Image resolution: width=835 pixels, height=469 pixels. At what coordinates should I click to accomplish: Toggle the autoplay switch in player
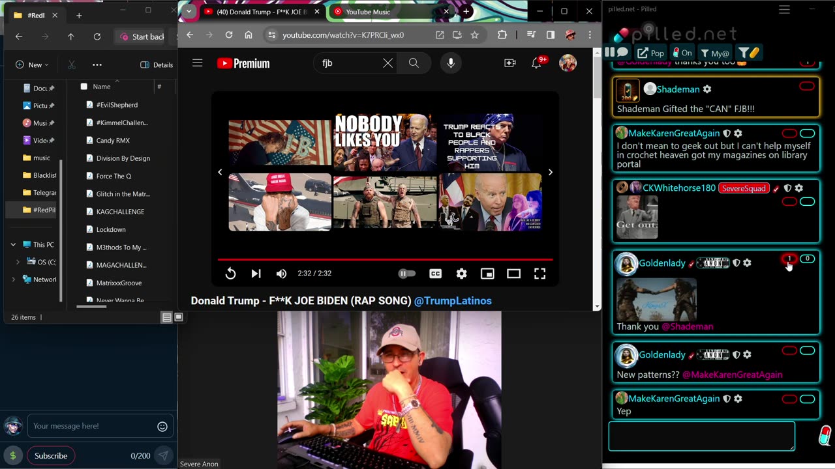(x=407, y=274)
